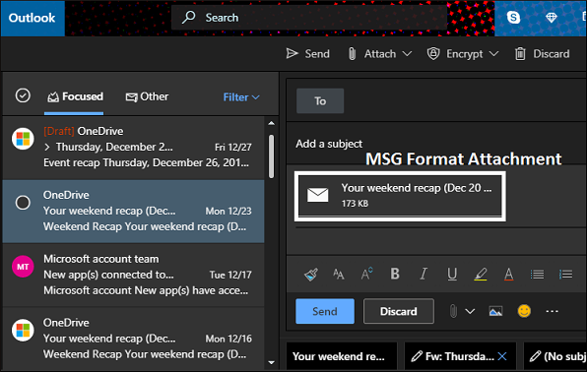Toggle bold formatting
Screen dimensions: 587x372
(395, 274)
